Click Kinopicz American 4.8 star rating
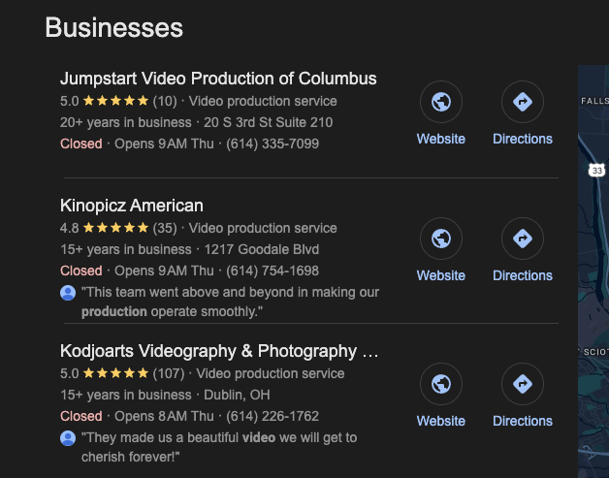 pos(116,228)
